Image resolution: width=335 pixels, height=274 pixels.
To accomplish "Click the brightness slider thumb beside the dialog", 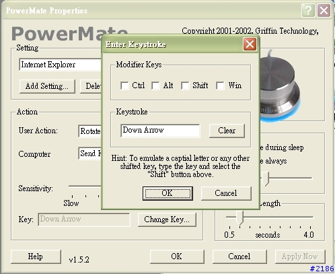I will pyautogui.click(x=265, y=179).
